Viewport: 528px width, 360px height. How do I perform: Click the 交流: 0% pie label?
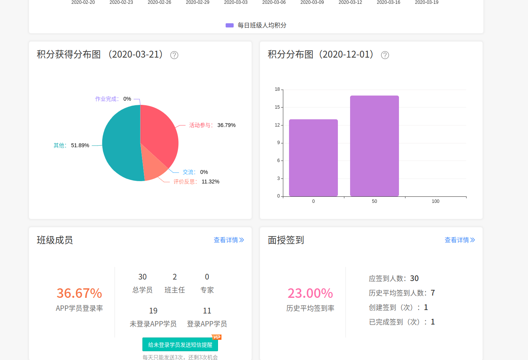[x=195, y=172]
